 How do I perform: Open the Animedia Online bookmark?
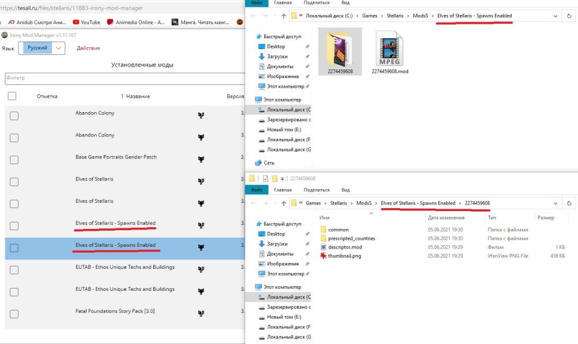[136, 22]
